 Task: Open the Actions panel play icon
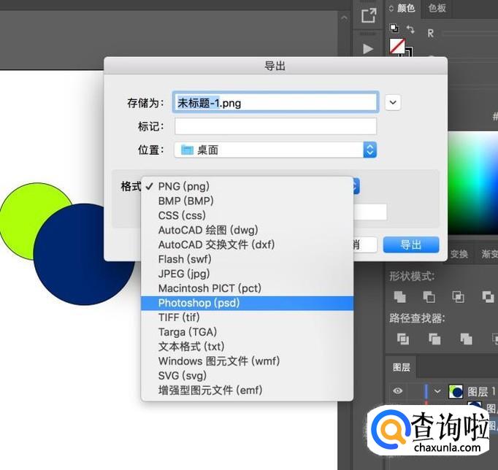coord(368,49)
